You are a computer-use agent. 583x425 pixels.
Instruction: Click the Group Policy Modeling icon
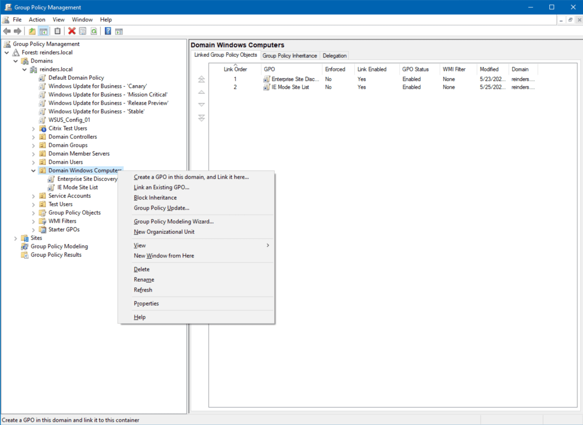click(x=24, y=246)
